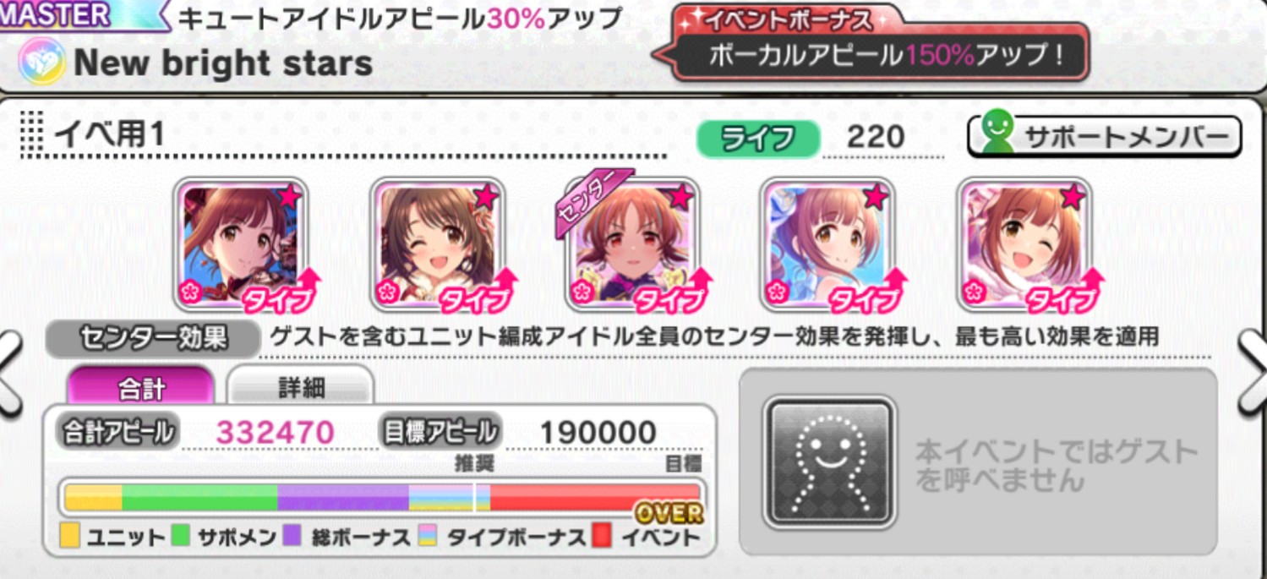This screenshot has height=579, width=1267.
Task: Go to previous unit with left arrow
Action: click(x=10, y=373)
